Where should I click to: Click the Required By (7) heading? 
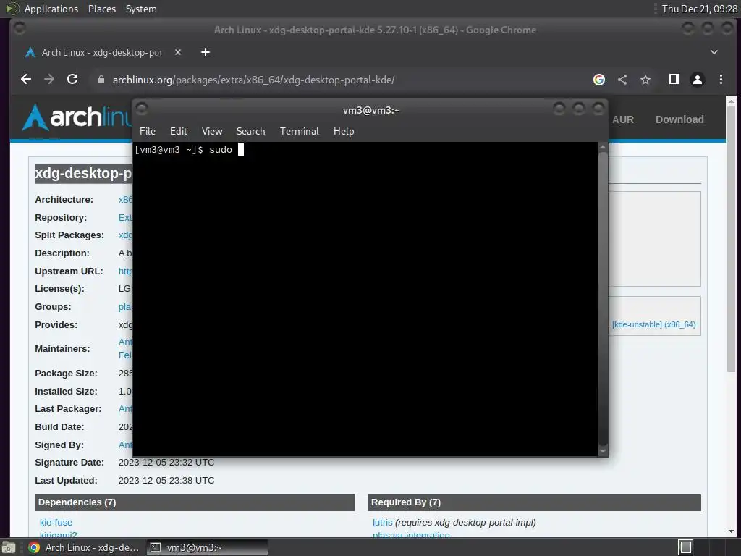406,502
